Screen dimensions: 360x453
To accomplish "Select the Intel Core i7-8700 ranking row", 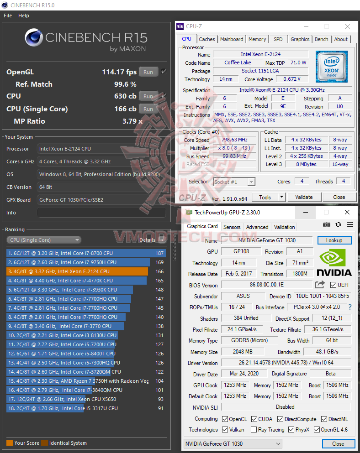I will pyautogui.click(x=86, y=253).
